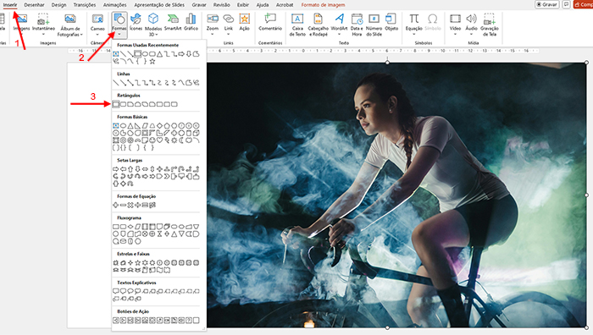Image resolution: width=593 pixels, height=335 pixels.
Task: Insert a chart with Gráfico
Action: [x=191, y=22]
